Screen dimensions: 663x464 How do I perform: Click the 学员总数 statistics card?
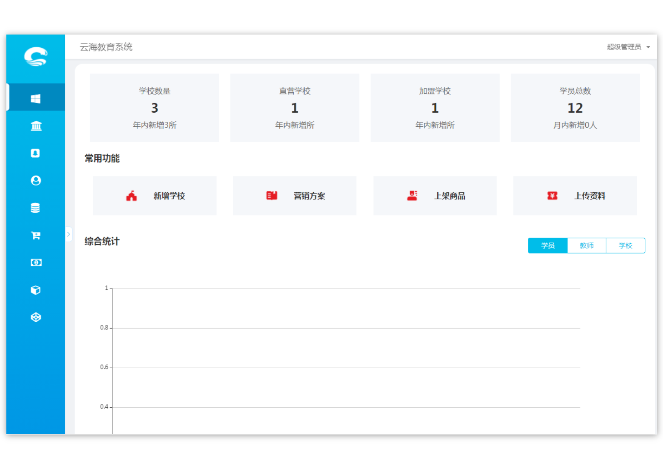[x=575, y=108]
